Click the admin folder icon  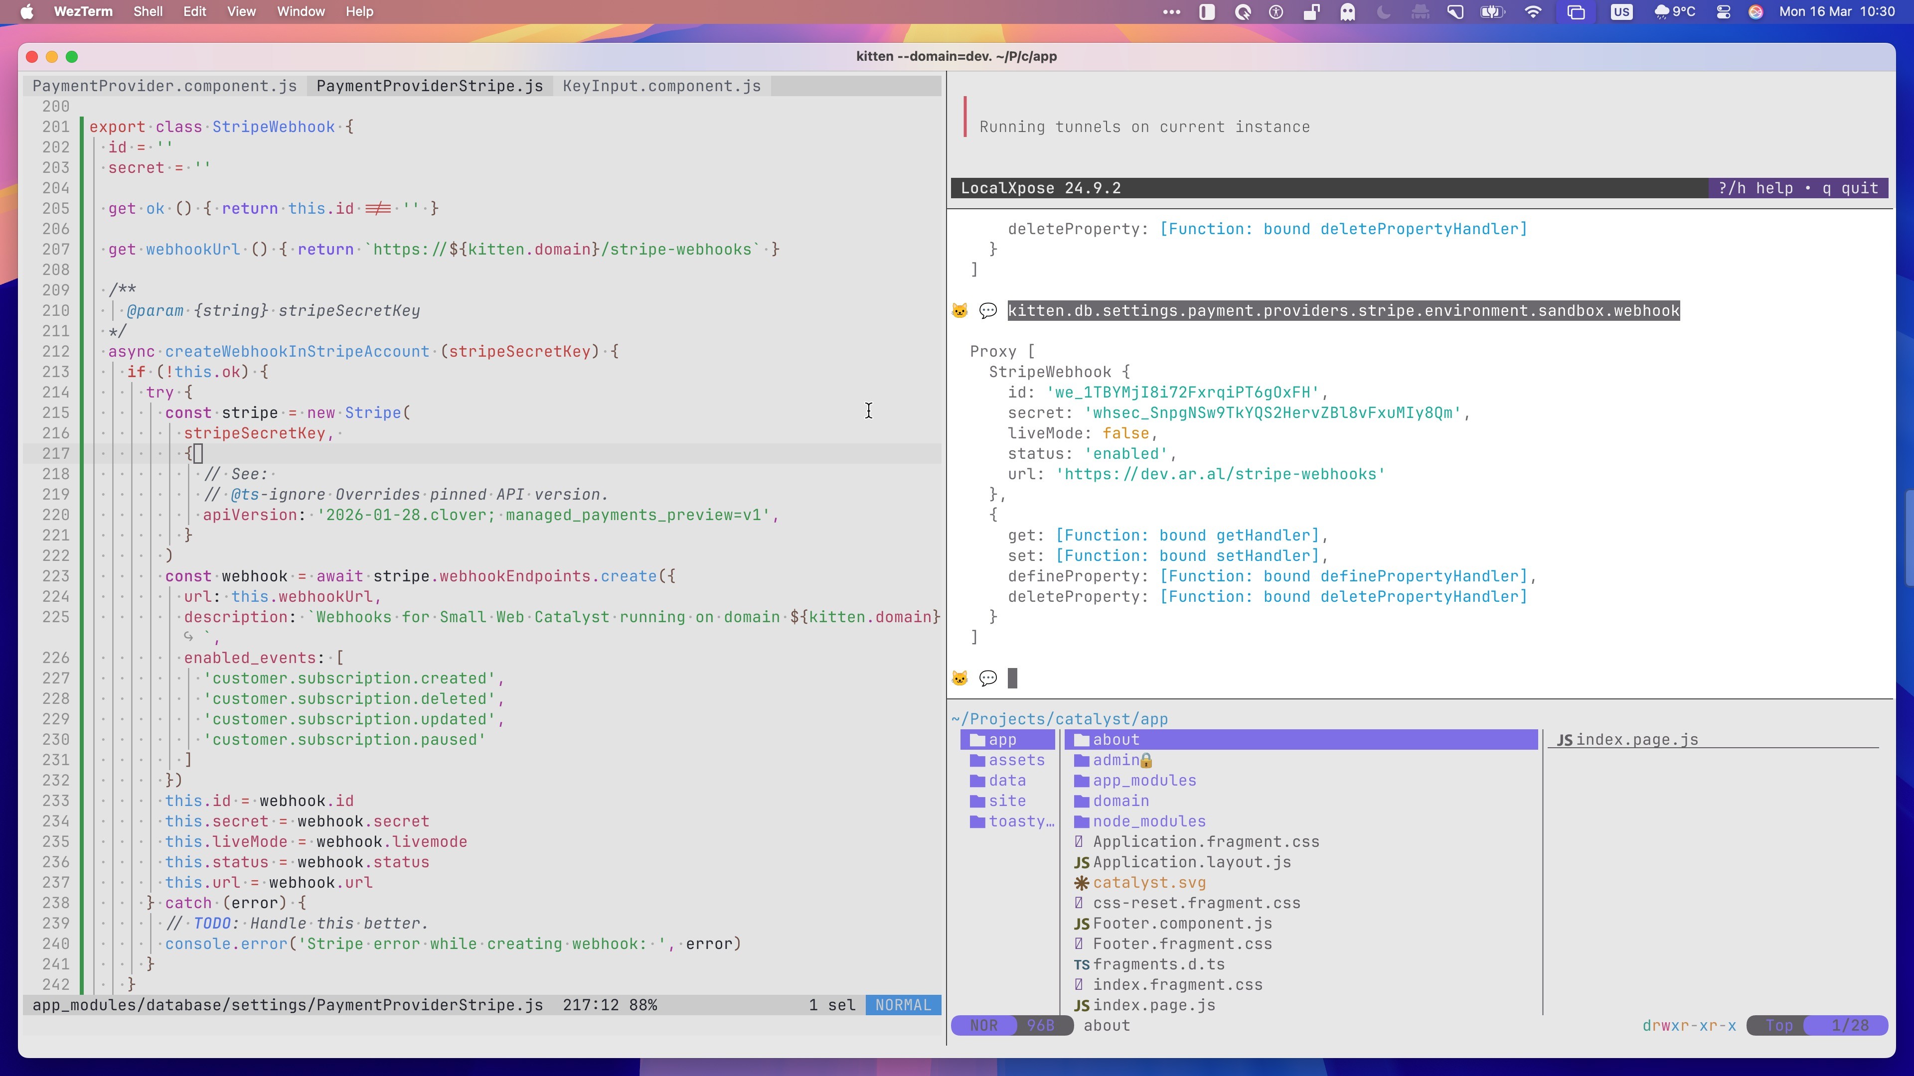point(1081,760)
